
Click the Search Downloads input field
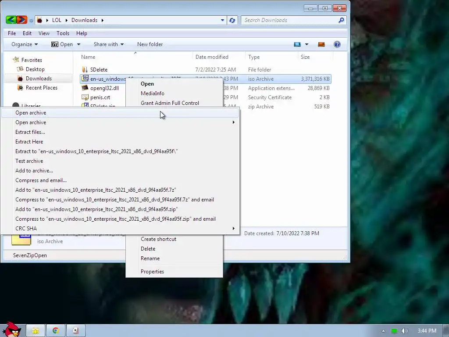pos(290,20)
